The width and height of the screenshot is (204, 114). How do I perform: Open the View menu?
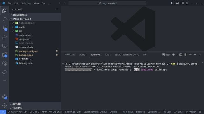pos(36,3)
